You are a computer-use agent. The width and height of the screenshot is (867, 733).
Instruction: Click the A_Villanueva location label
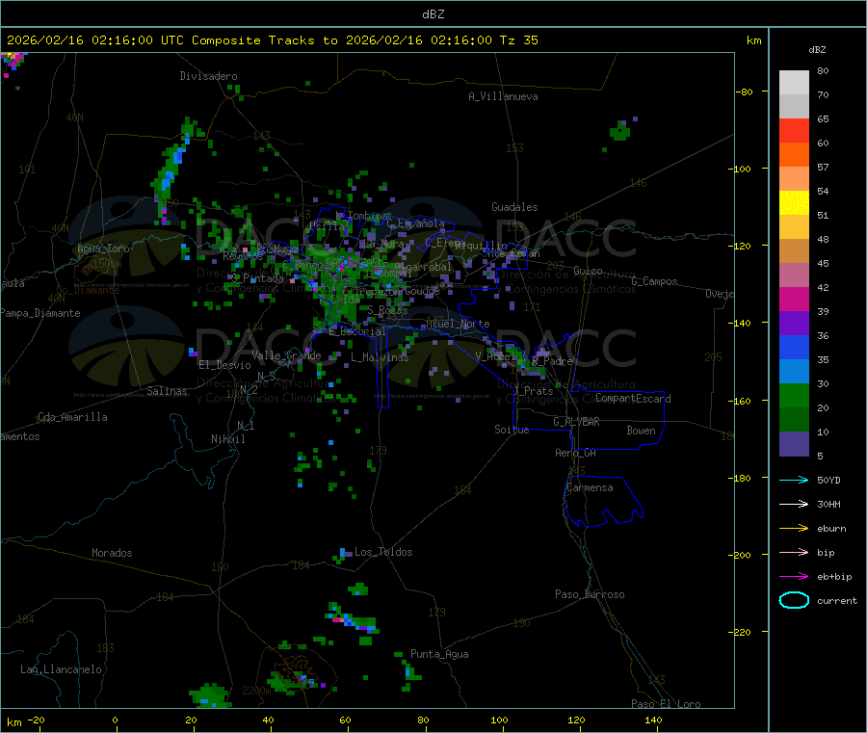tap(503, 96)
